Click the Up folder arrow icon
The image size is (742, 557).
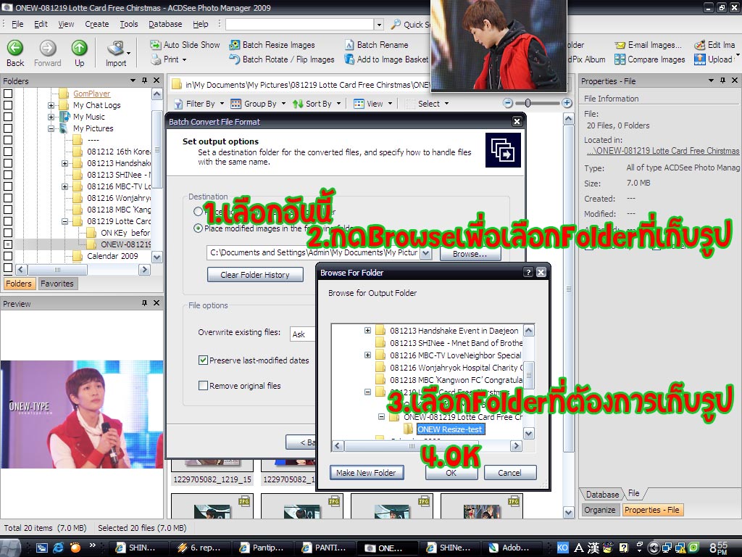tap(80, 48)
